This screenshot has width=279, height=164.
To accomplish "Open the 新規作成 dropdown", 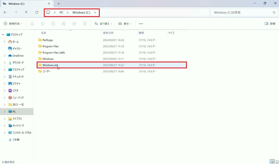I will pos(13,24).
